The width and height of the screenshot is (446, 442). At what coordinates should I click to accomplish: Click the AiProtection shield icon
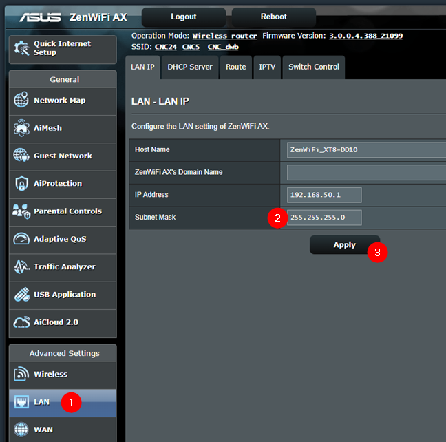click(21, 183)
